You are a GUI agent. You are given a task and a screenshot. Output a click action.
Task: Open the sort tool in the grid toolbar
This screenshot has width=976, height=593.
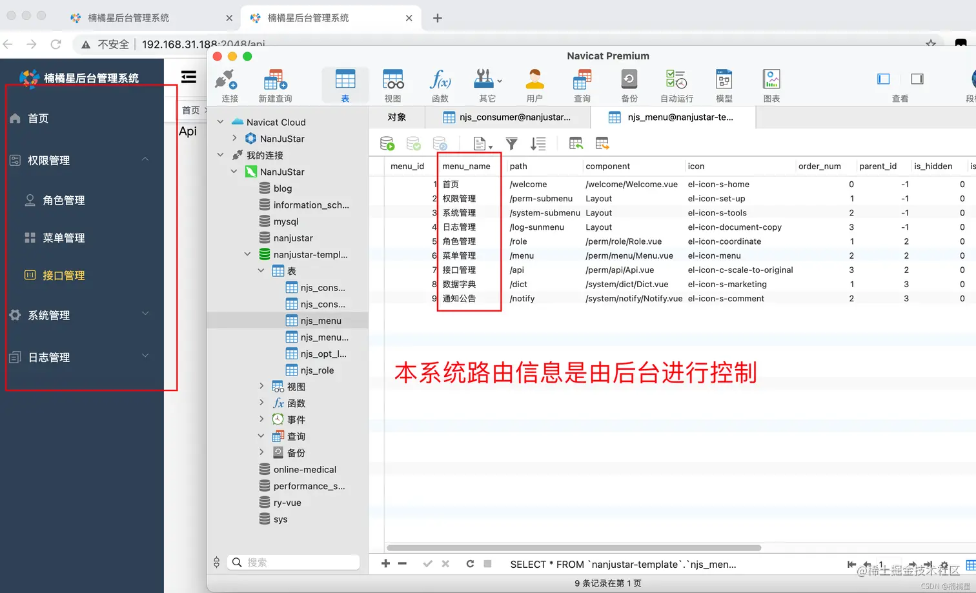click(538, 143)
